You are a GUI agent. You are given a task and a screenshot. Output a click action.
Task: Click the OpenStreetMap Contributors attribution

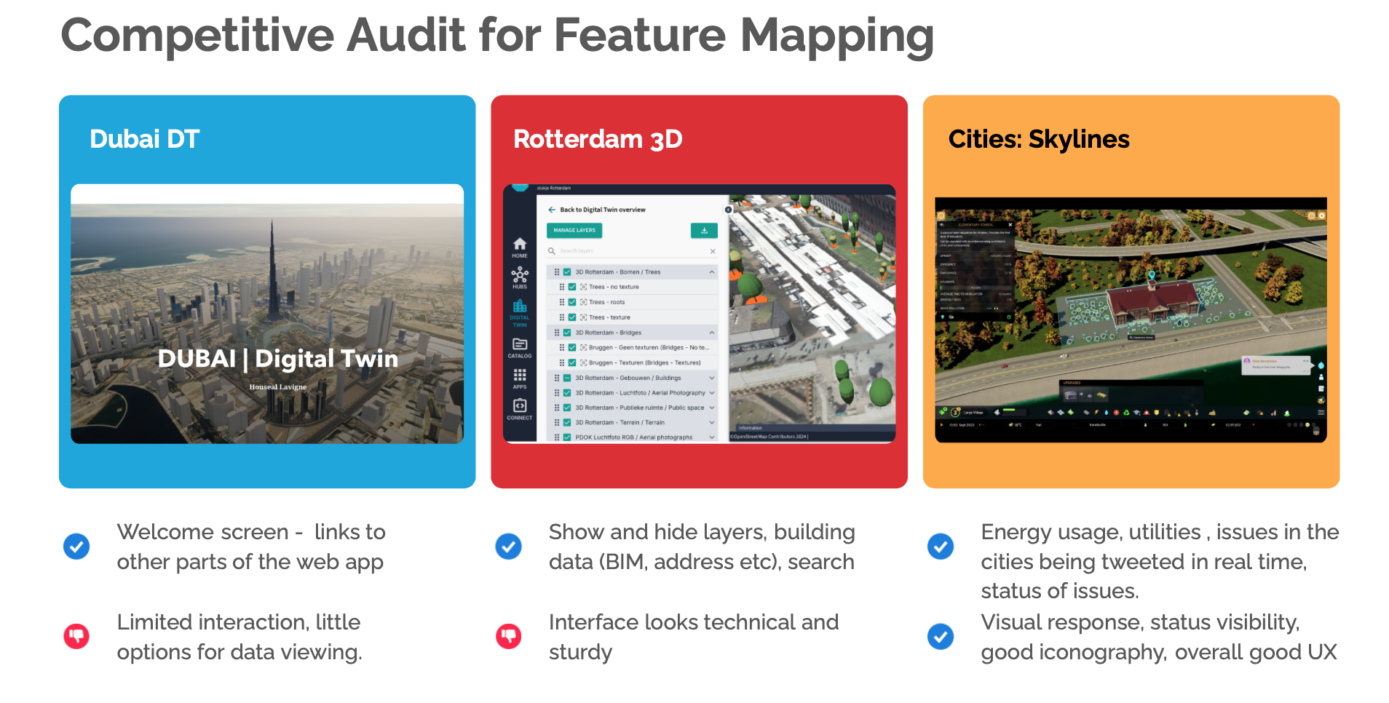point(770,437)
